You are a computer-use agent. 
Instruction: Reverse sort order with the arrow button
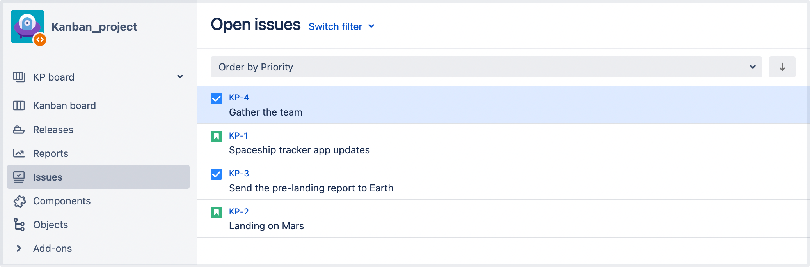(782, 67)
